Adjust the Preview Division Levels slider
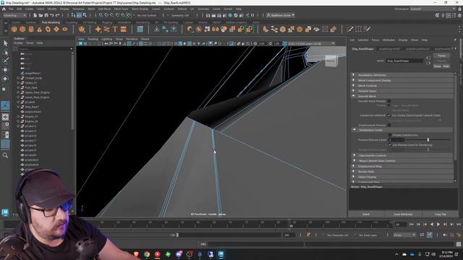 click(x=428, y=139)
